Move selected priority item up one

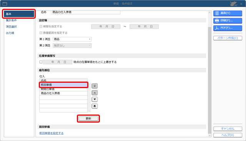click(95, 93)
